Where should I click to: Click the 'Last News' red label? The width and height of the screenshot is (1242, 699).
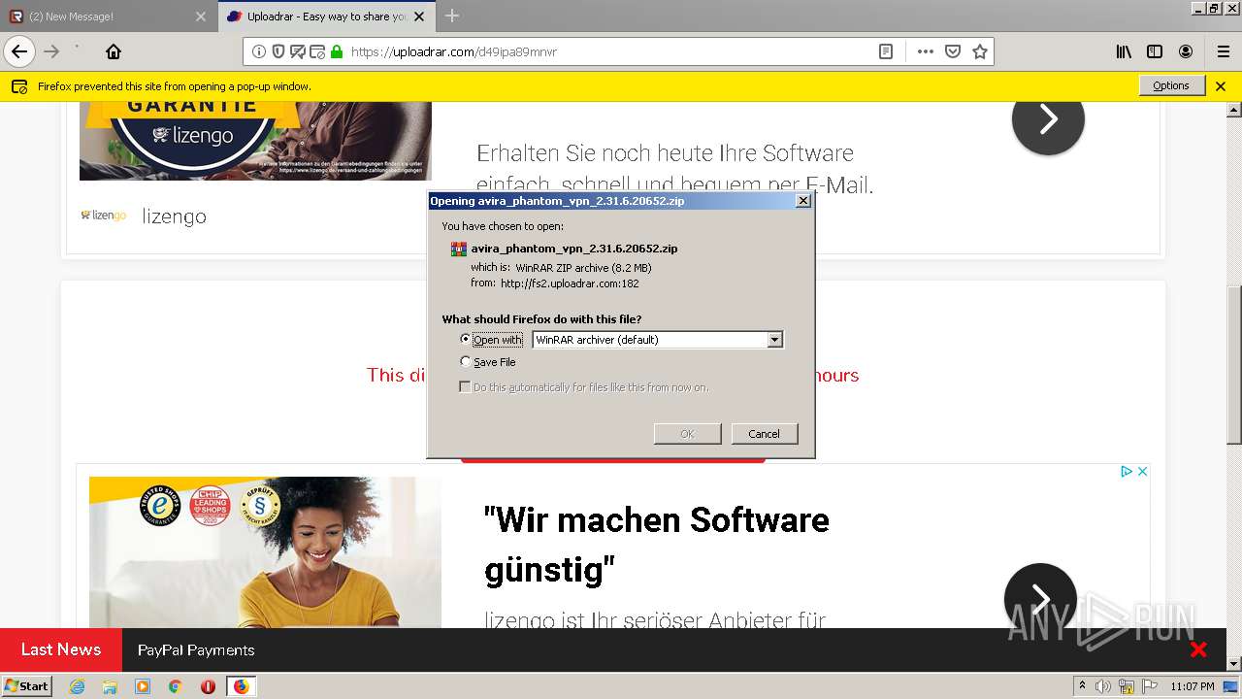61,649
